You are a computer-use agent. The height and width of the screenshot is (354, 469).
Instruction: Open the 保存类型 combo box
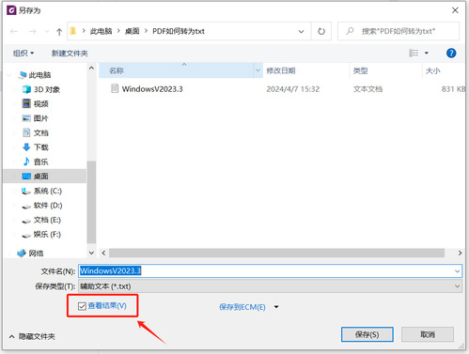coord(270,286)
